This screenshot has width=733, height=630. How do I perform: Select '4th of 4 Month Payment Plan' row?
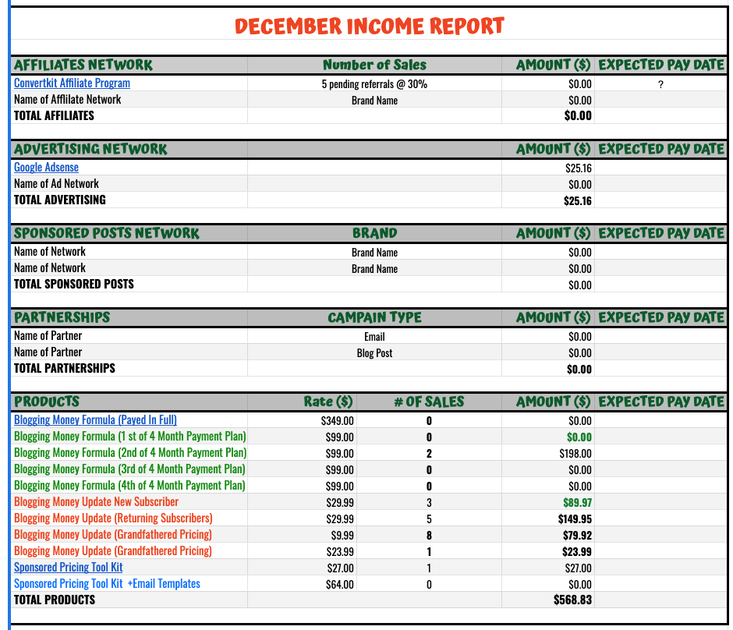pyautogui.click(x=129, y=485)
